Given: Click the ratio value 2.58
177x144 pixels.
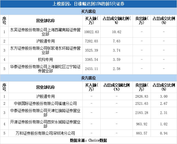Looking at the screenshot, I should pyautogui.click(x=117, y=69).
